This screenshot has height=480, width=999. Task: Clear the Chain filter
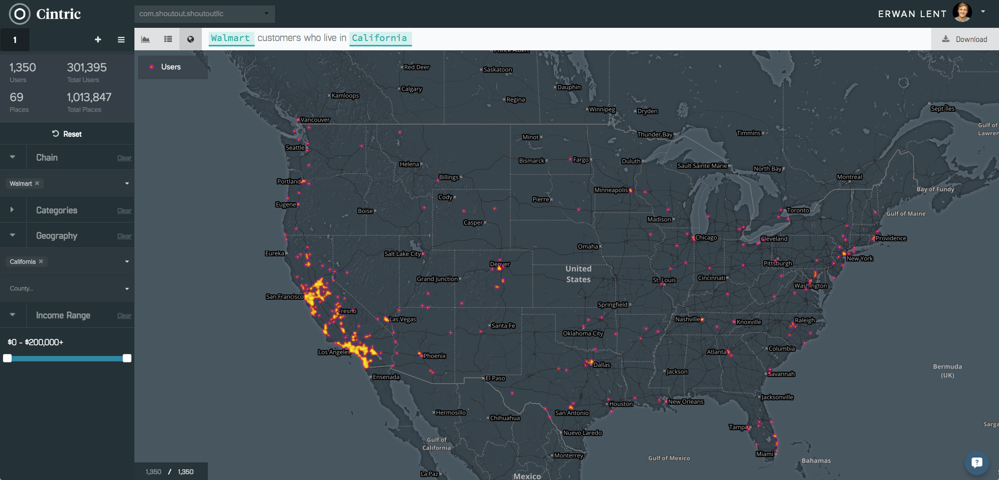tap(124, 158)
